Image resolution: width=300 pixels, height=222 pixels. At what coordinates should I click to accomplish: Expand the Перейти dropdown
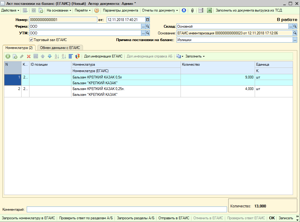[x=83, y=11]
